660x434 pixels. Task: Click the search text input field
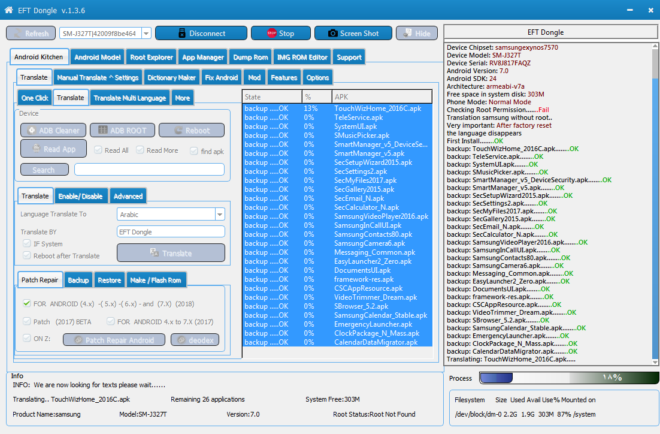pyautogui.click(x=149, y=170)
